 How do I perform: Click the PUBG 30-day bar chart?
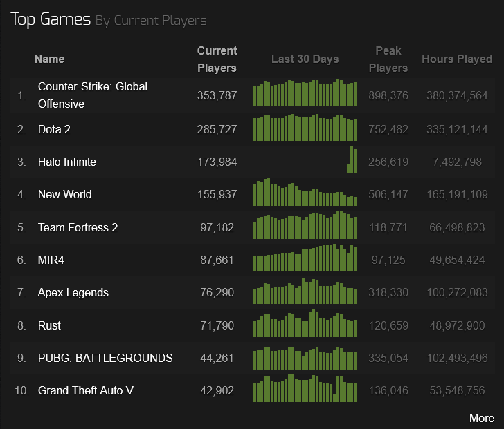point(305,358)
